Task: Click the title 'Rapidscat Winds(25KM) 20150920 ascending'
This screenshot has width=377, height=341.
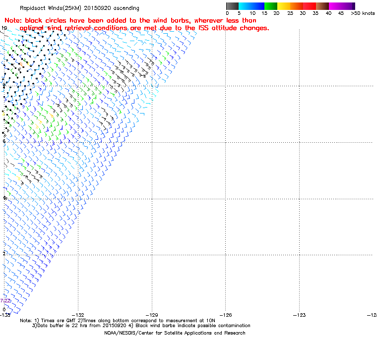Action: click(x=79, y=8)
